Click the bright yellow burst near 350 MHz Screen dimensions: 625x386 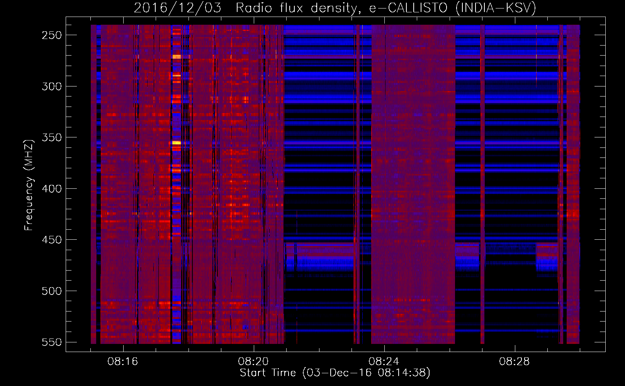[176, 143]
